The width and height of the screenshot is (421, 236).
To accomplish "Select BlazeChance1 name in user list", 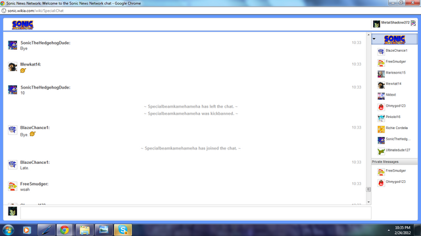I will pyautogui.click(x=396, y=50).
